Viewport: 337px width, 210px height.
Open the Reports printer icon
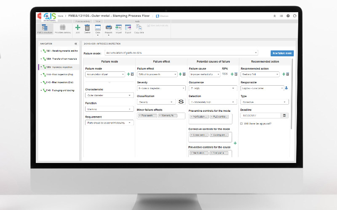[x=108, y=28]
